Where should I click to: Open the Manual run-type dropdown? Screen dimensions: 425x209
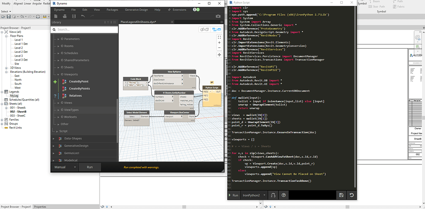[65, 167]
